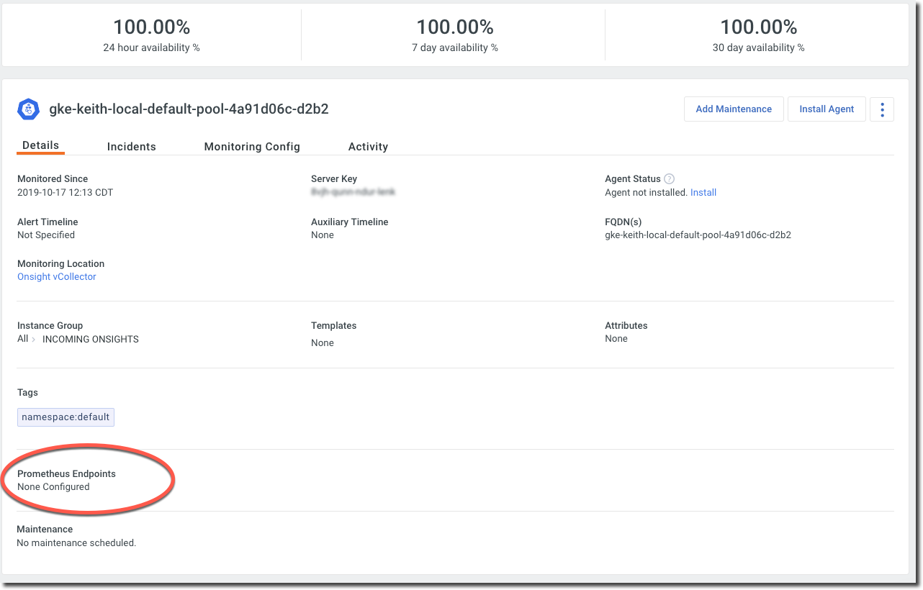Open the Monitoring Config tab
The width and height of the screenshot is (923, 590).
(x=252, y=147)
